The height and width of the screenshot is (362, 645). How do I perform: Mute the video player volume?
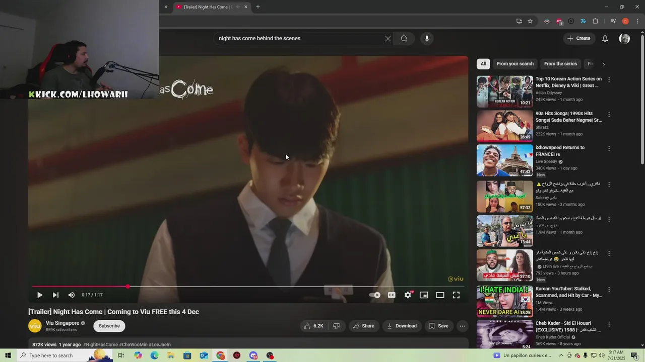point(72,295)
